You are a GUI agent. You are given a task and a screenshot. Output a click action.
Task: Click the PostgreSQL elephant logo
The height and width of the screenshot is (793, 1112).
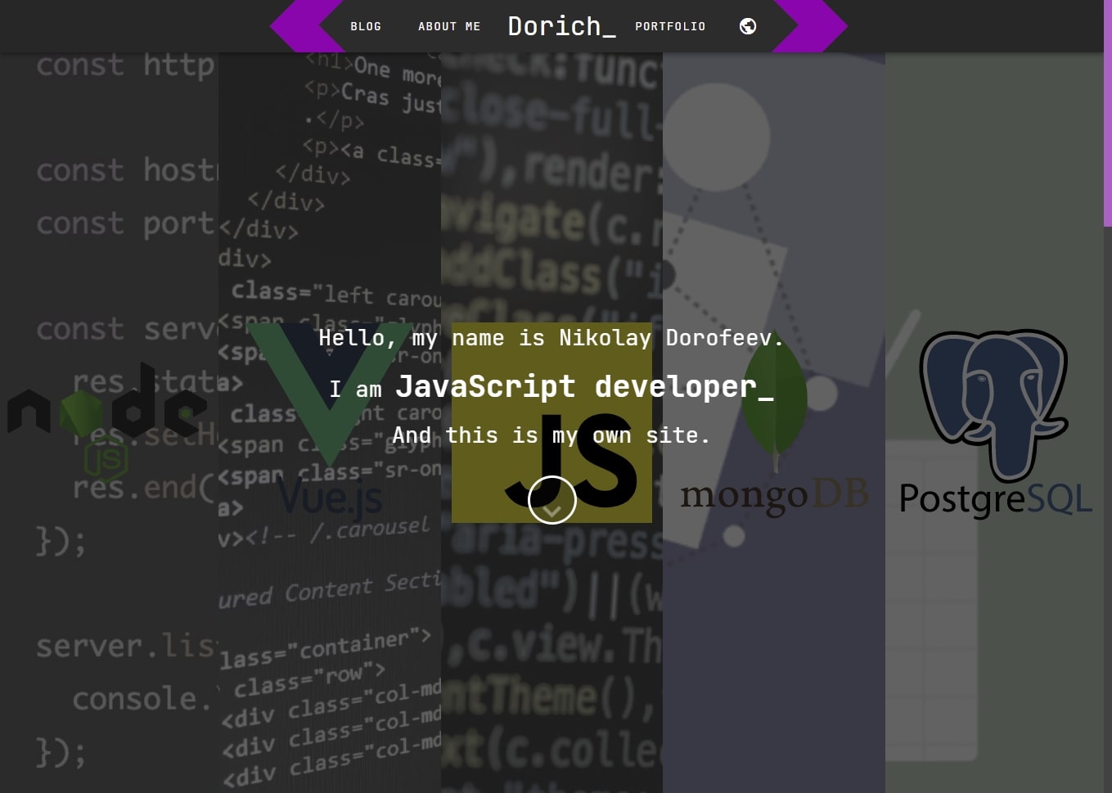[993, 401]
